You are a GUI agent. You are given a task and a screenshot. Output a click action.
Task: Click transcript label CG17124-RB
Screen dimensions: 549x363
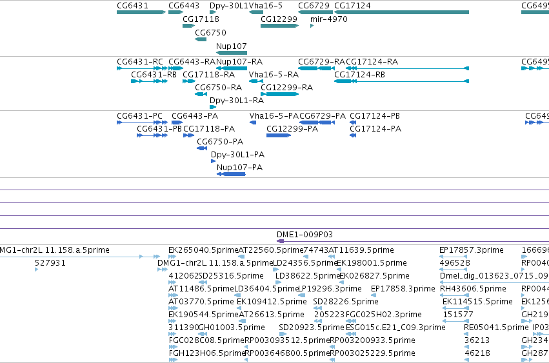point(359,75)
